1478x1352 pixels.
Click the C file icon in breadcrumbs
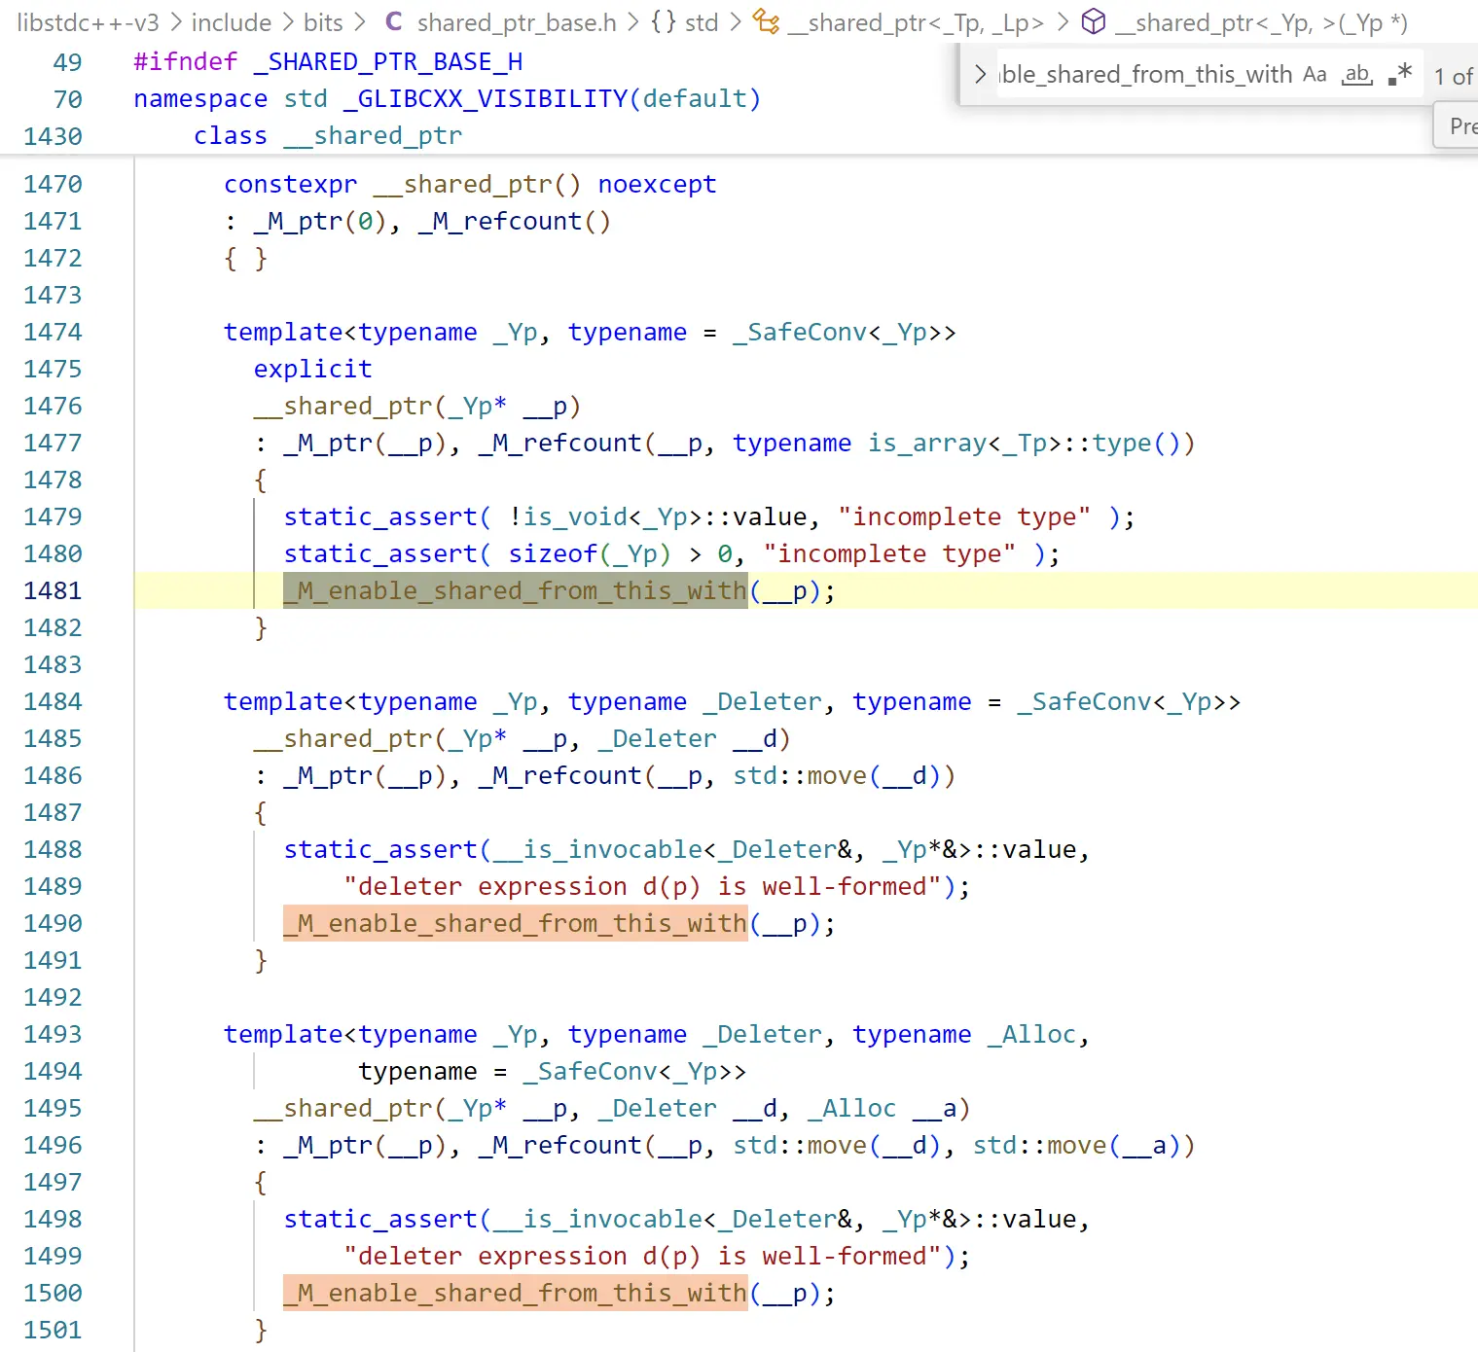394,22
